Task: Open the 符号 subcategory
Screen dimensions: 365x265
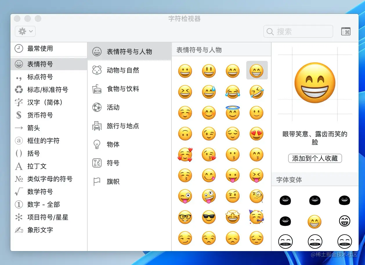Action: (x=129, y=163)
